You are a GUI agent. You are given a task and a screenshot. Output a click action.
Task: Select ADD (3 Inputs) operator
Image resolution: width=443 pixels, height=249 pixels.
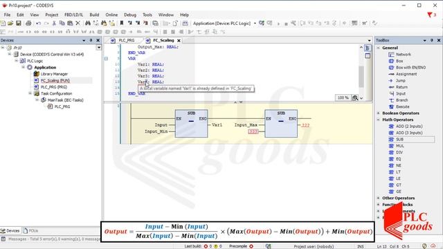406,133
